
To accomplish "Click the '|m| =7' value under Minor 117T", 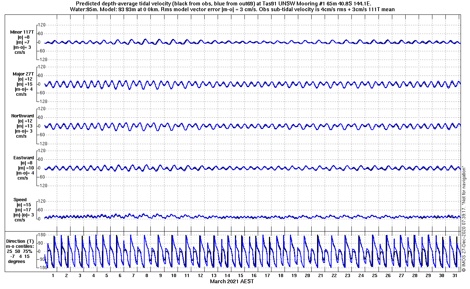I will coord(23,42).
